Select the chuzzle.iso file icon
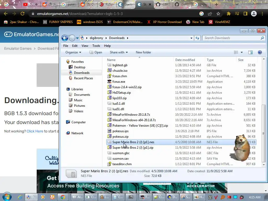 (109, 70)
